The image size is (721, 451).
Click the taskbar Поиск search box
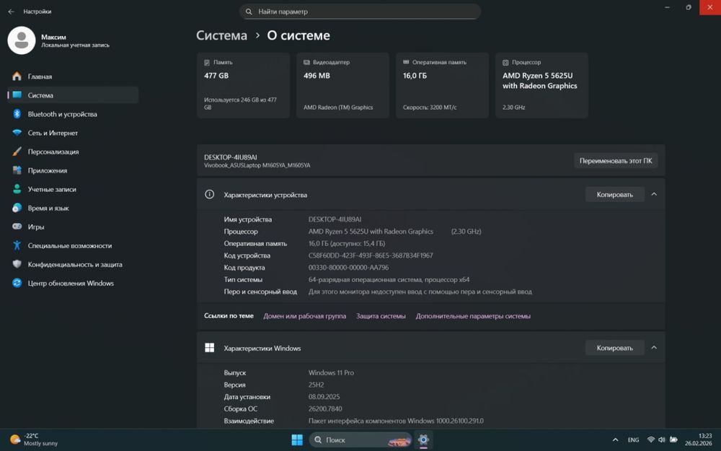click(360, 439)
